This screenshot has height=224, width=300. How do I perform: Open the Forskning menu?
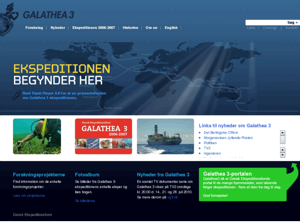34,28
